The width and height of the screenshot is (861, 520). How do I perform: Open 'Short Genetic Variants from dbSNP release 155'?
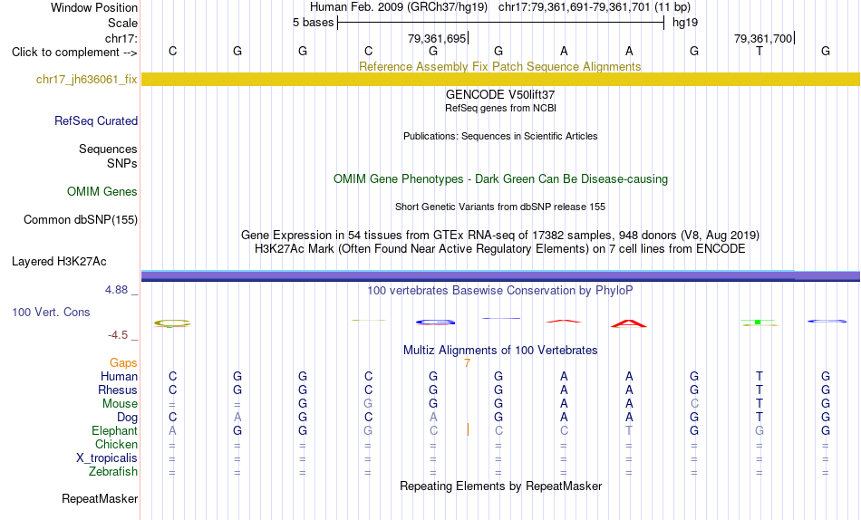pos(500,207)
